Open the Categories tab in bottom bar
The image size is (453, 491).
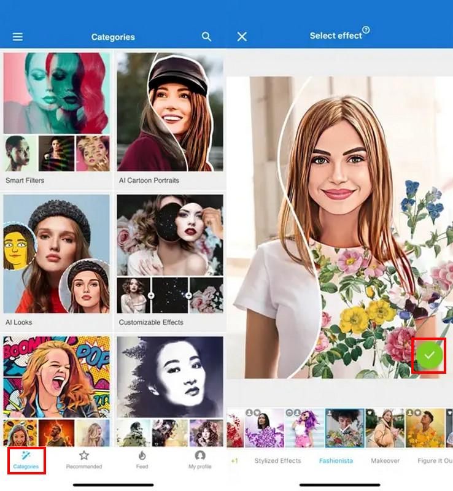coord(26,460)
